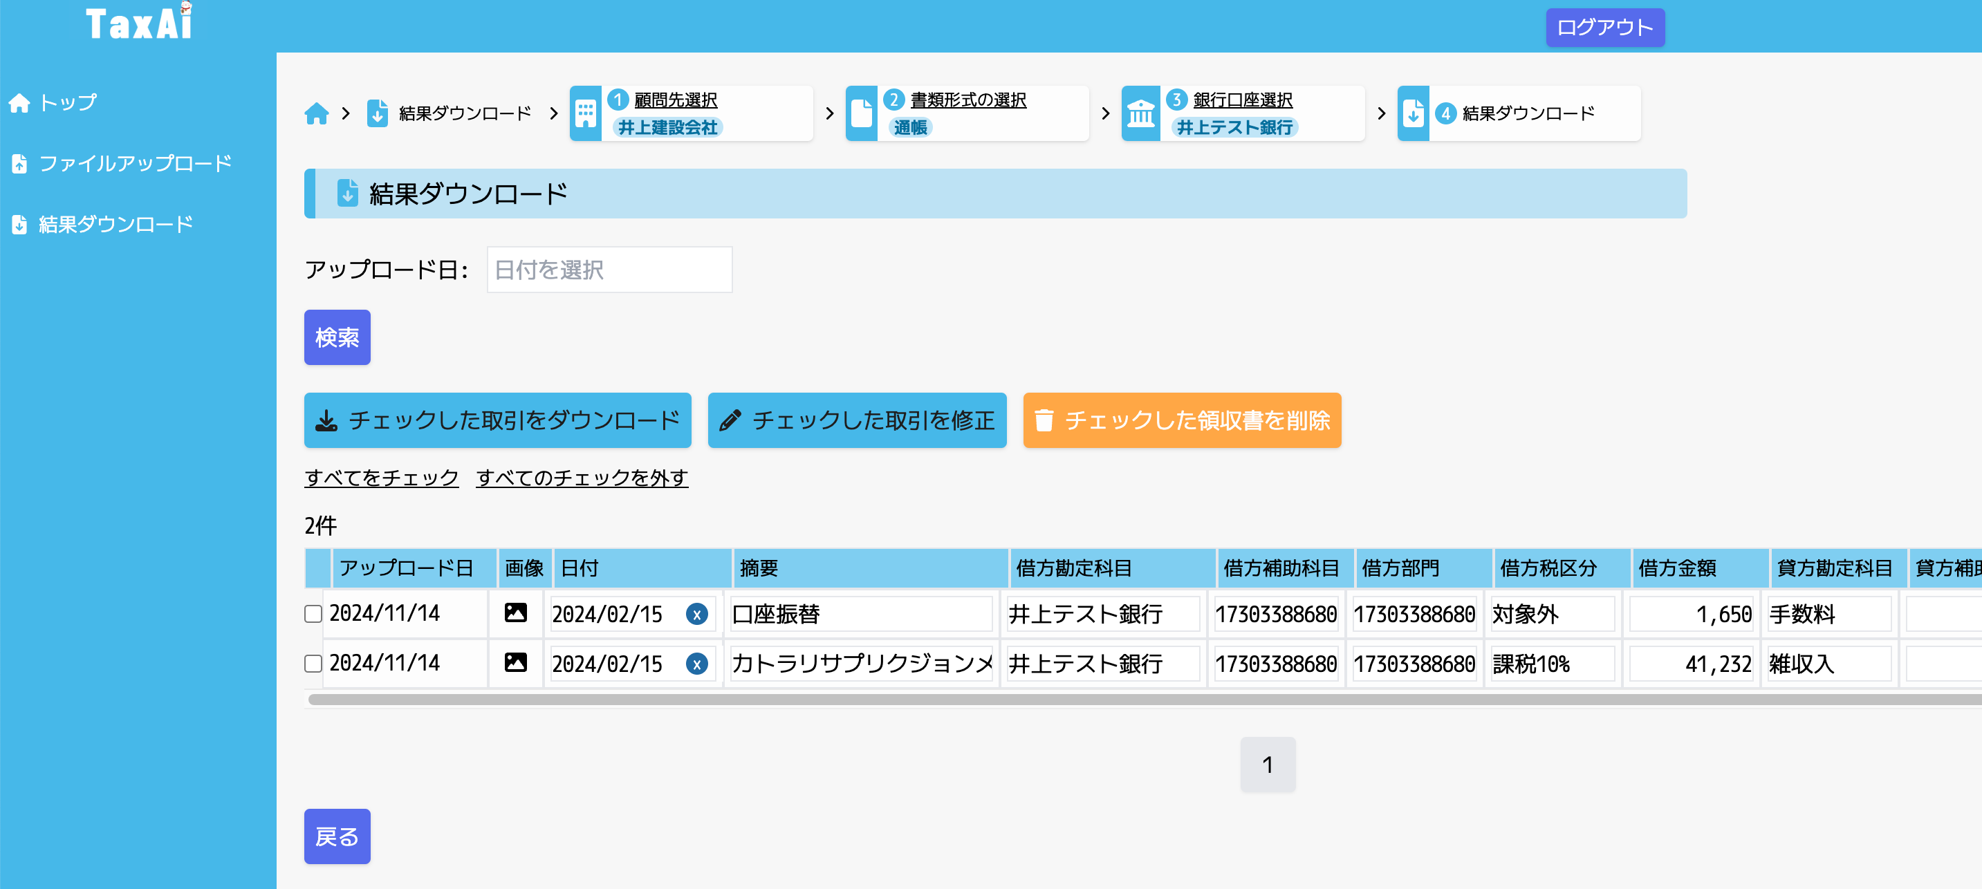
Task: Click the sidebar トップ home icon
Action: pos(19,102)
